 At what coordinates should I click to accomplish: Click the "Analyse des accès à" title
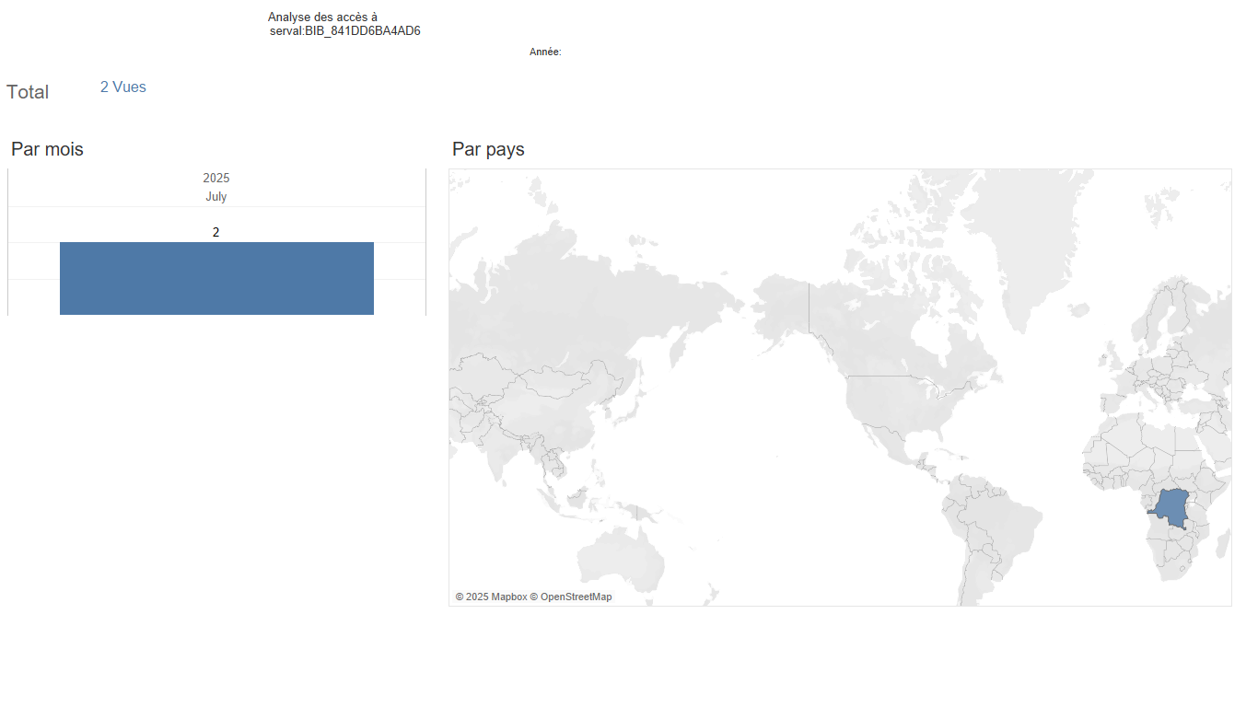coord(322,17)
